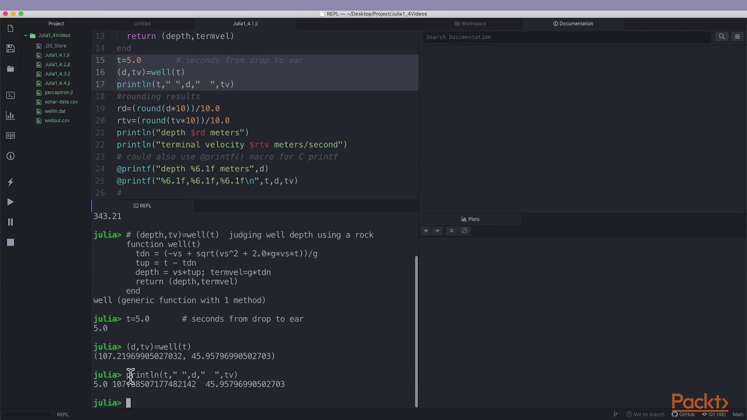Click the pause Interrupt Julia icon
The height and width of the screenshot is (420, 747).
tap(10, 222)
